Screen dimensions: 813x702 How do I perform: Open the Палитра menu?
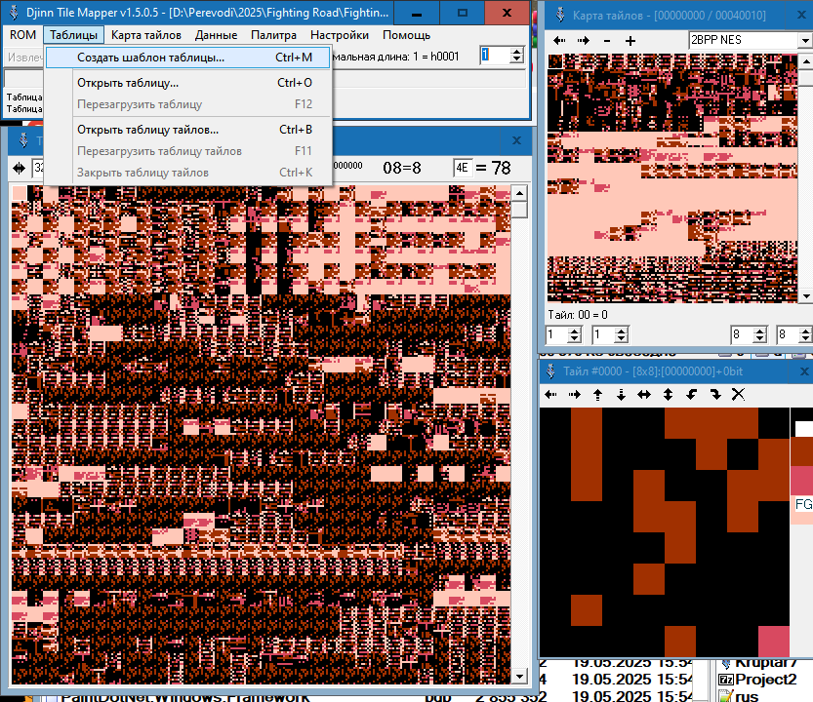(273, 35)
